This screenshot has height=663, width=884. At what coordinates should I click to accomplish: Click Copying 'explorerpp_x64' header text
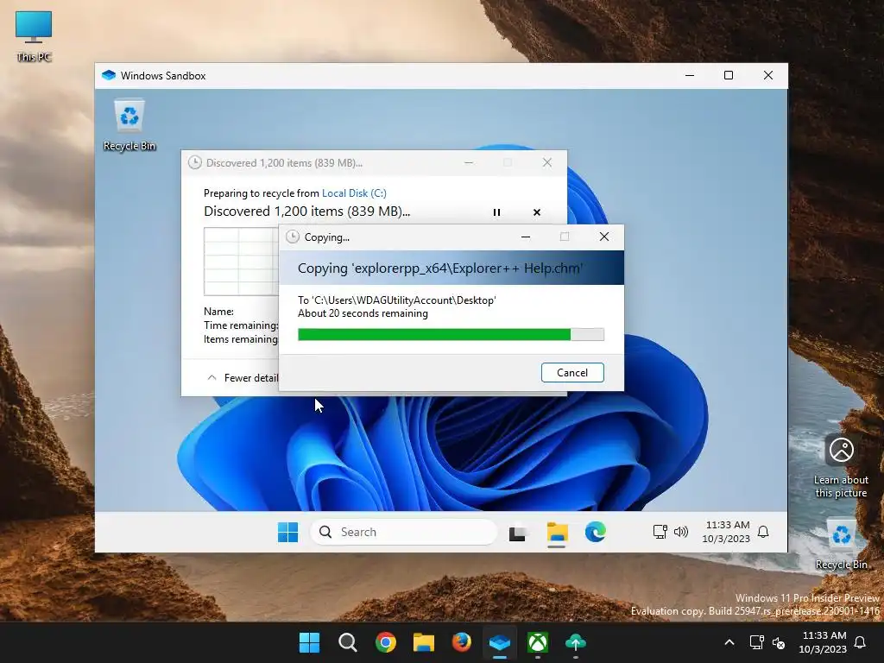pos(439,268)
